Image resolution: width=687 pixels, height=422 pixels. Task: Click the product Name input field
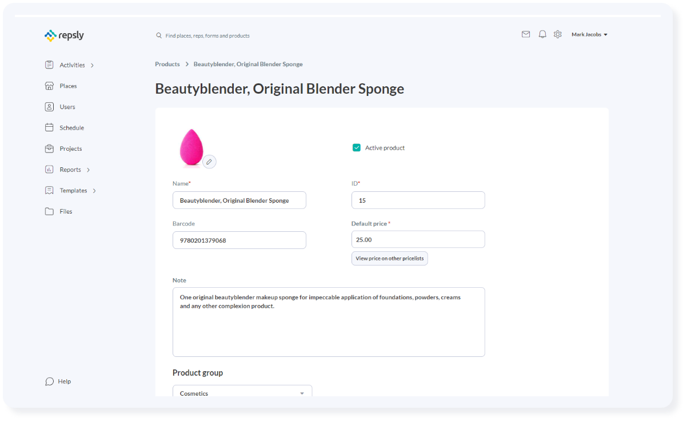point(239,200)
